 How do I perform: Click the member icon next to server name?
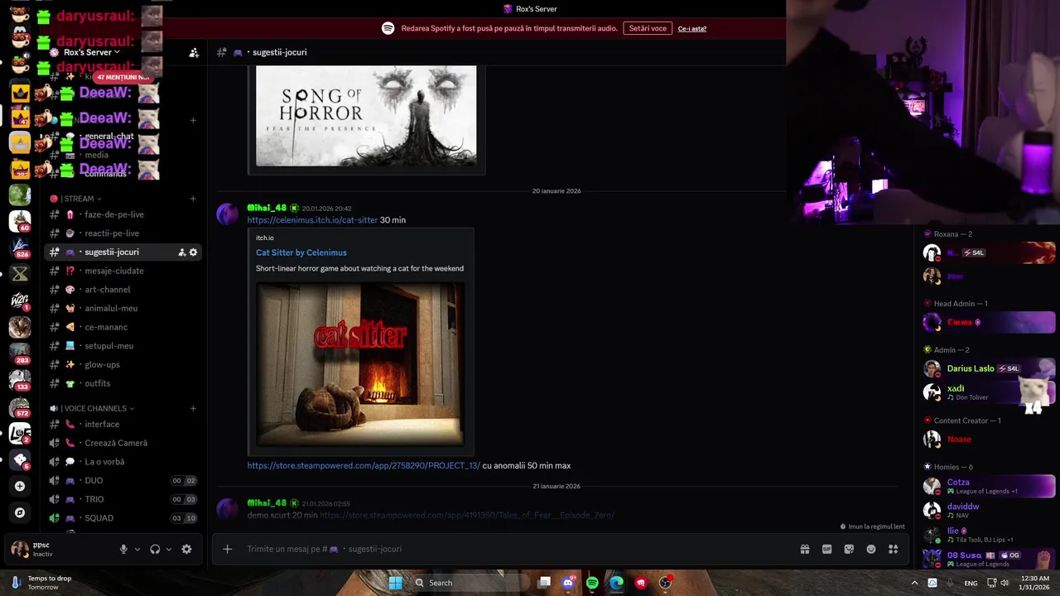point(194,52)
